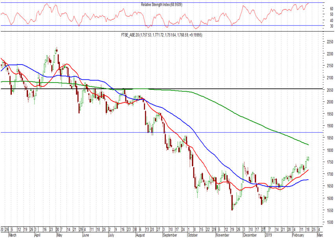
Task: Click the RSI axis value 50
Action: 331,15
